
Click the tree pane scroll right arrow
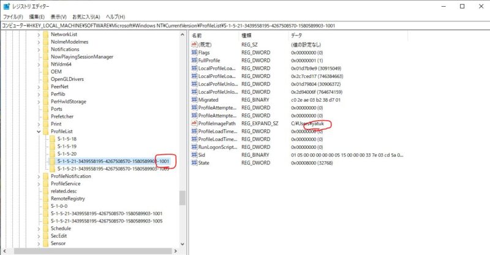pyautogui.click(x=176, y=251)
